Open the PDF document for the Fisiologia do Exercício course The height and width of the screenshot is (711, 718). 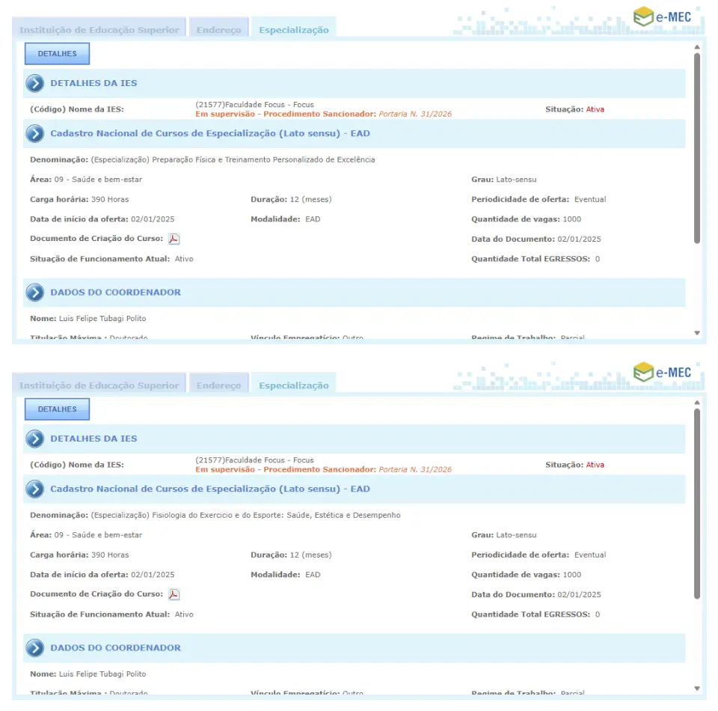(174, 594)
